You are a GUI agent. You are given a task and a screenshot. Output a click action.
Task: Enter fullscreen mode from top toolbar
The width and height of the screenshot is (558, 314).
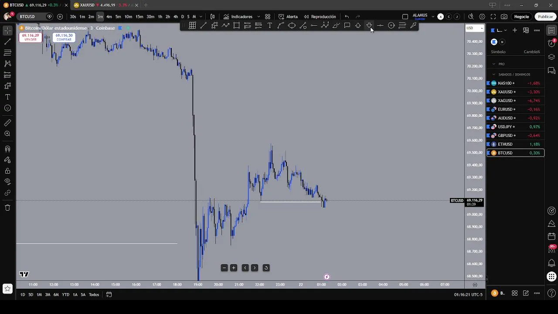(493, 17)
